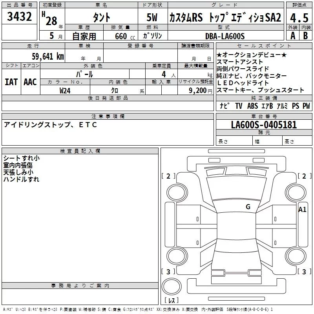Click the G mark on windshield diagram
Screen dimensions: 314x314
(248, 206)
